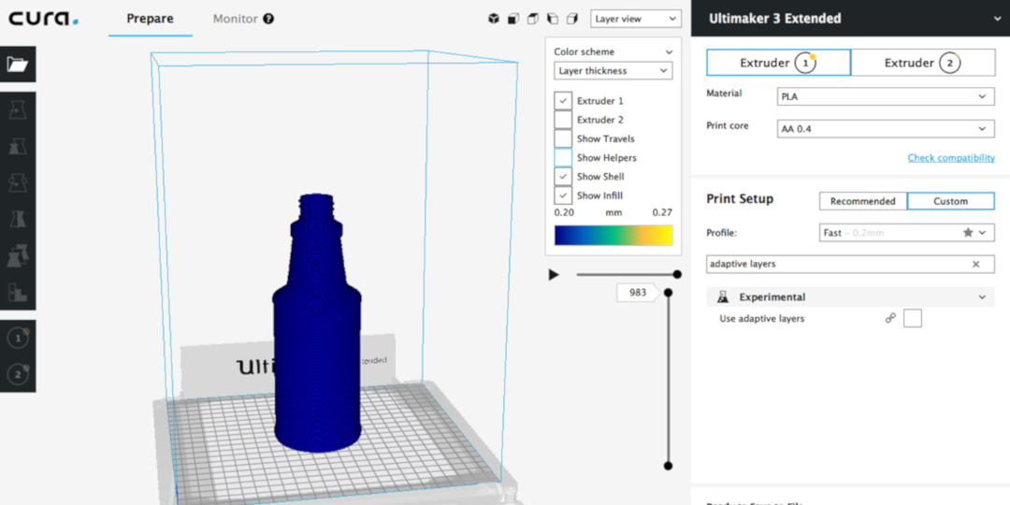Click extruder 2 button in left sidebar
This screenshot has height=505, width=1010.
18,374
